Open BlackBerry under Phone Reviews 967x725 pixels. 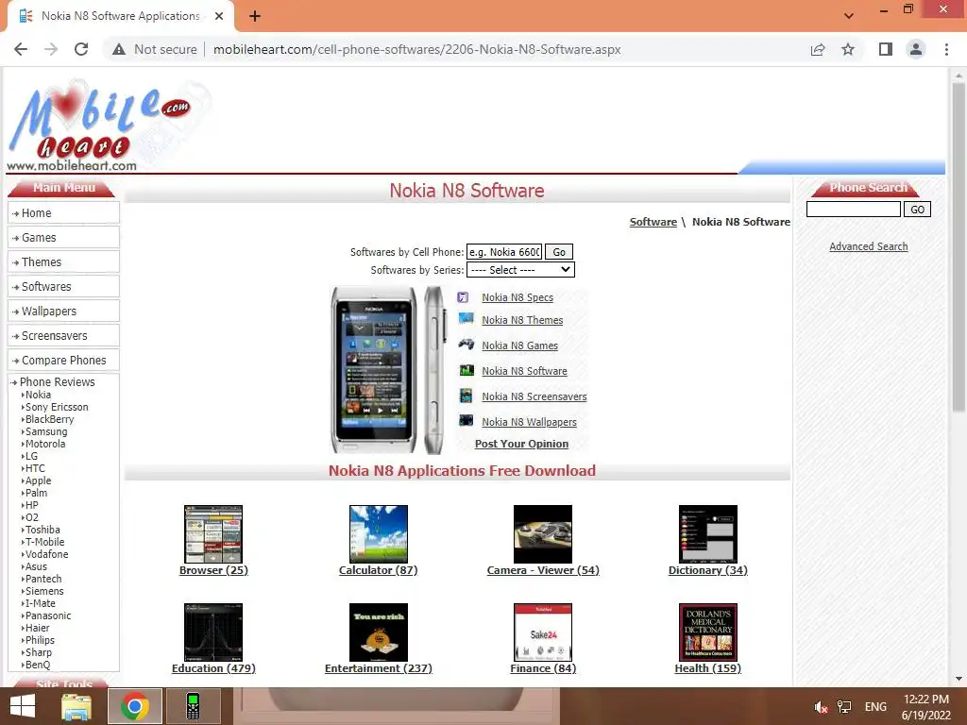pos(49,420)
